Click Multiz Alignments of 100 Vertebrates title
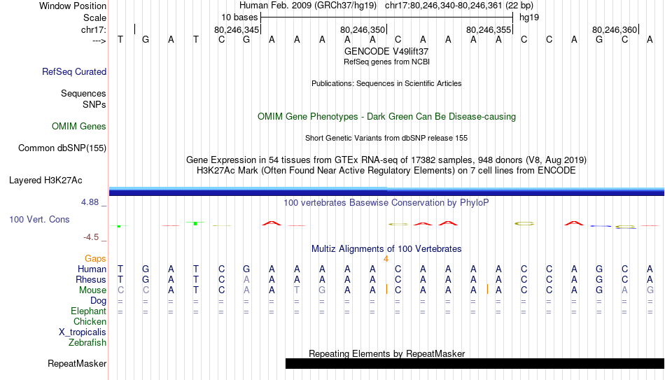This screenshot has height=380, width=665. [x=386, y=249]
